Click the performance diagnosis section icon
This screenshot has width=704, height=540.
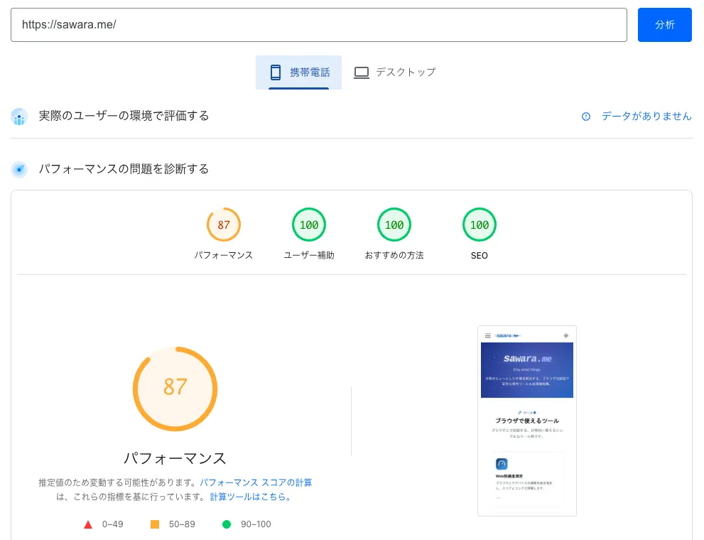coord(19,169)
